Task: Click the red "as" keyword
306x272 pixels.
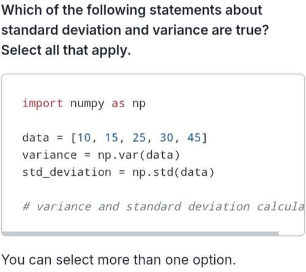Action: tap(118, 104)
